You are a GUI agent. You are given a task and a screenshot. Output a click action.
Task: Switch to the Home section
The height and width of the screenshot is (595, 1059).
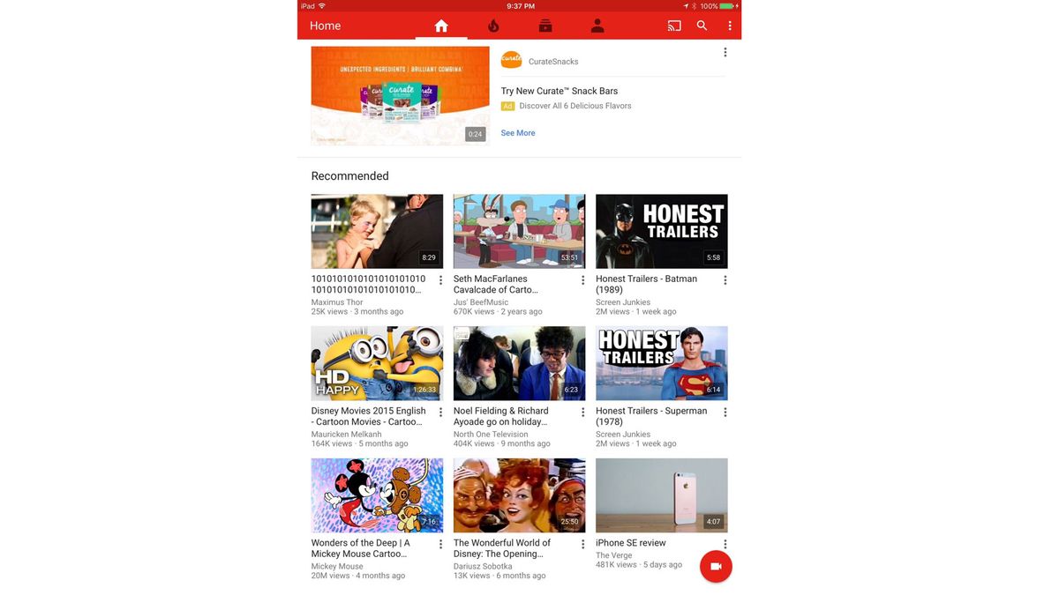[x=440, y=25]
